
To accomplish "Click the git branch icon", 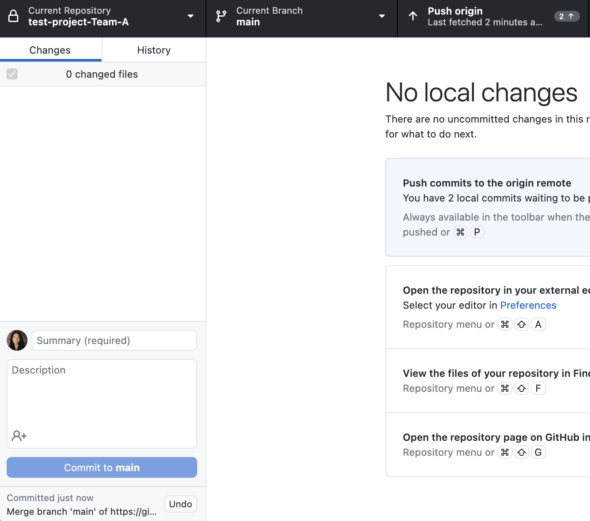I will [x=221, y=16].
